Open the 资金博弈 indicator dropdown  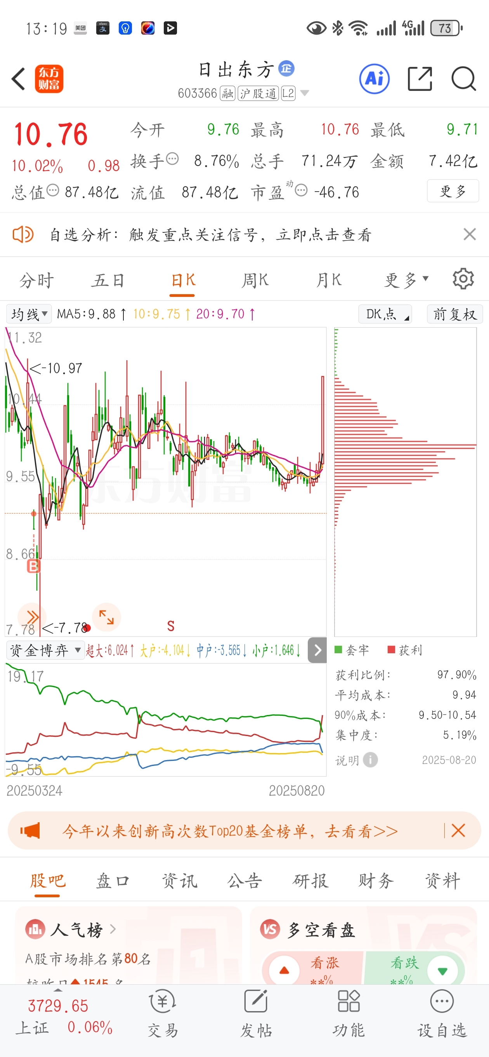(45, 650)
